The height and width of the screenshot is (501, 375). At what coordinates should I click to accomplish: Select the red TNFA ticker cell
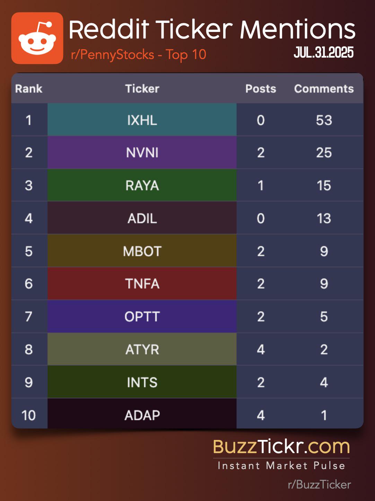[x=142, y=284]
